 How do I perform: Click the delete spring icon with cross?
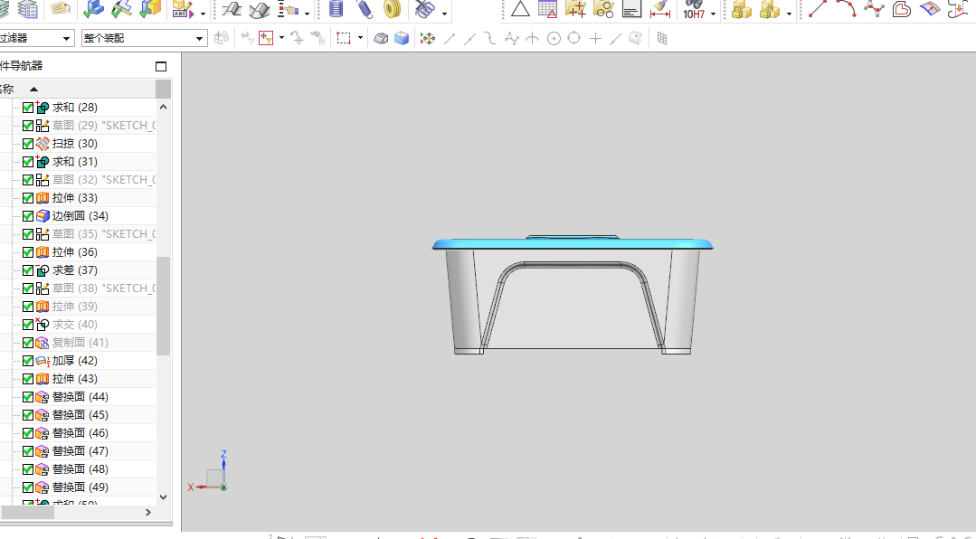424,9
